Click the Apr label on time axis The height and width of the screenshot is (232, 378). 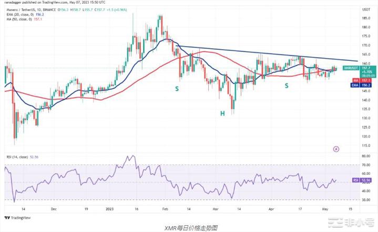(272, 208)
